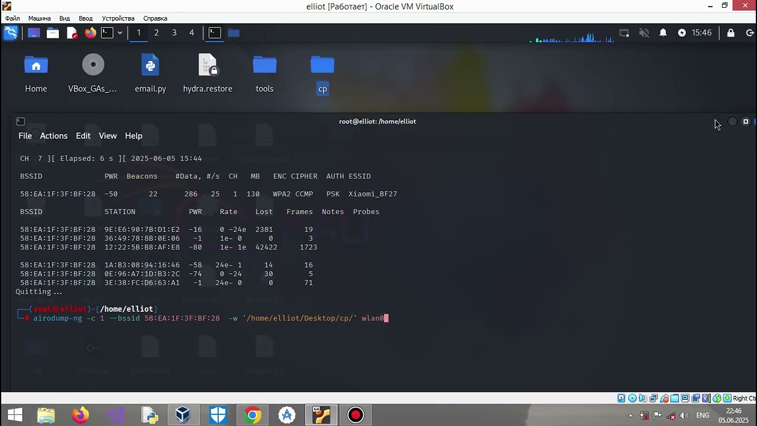Open the Windows Start menu
Screen dimensions: 757x426
[14, 415]
